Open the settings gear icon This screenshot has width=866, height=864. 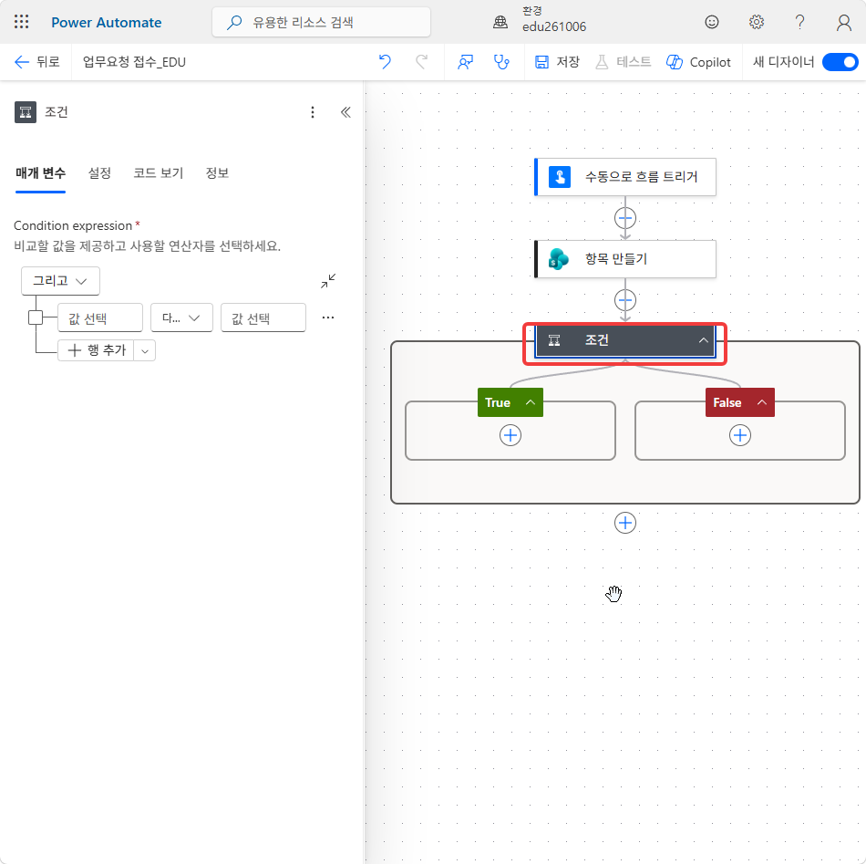756,22
